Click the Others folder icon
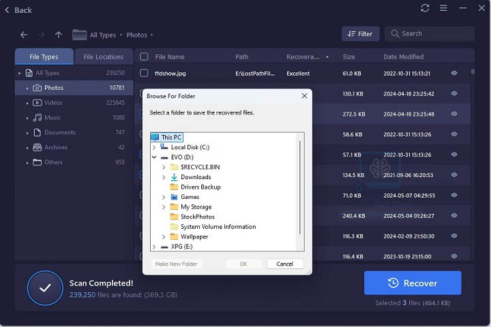 coord(38,162)
